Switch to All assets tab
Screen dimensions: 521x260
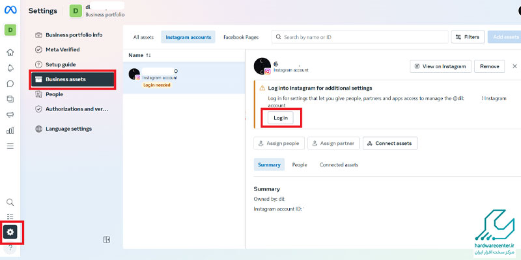[x=143, y=37]
